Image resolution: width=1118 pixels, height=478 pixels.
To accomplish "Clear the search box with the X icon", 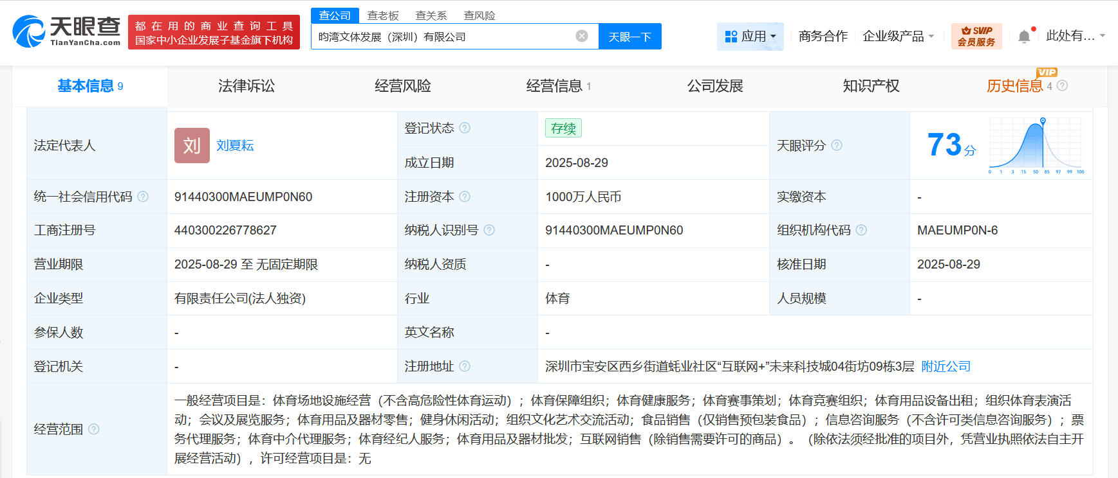I will click(582, 36).
